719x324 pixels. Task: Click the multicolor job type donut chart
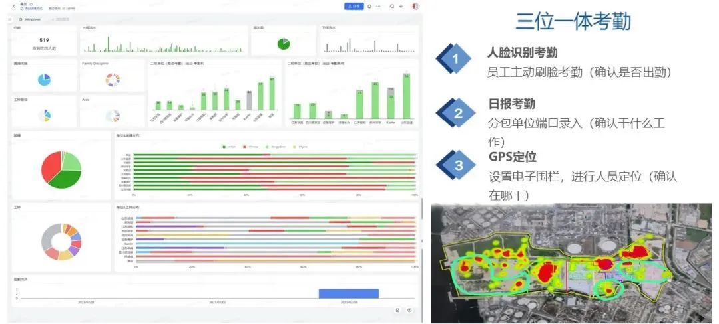pos(61,242)
